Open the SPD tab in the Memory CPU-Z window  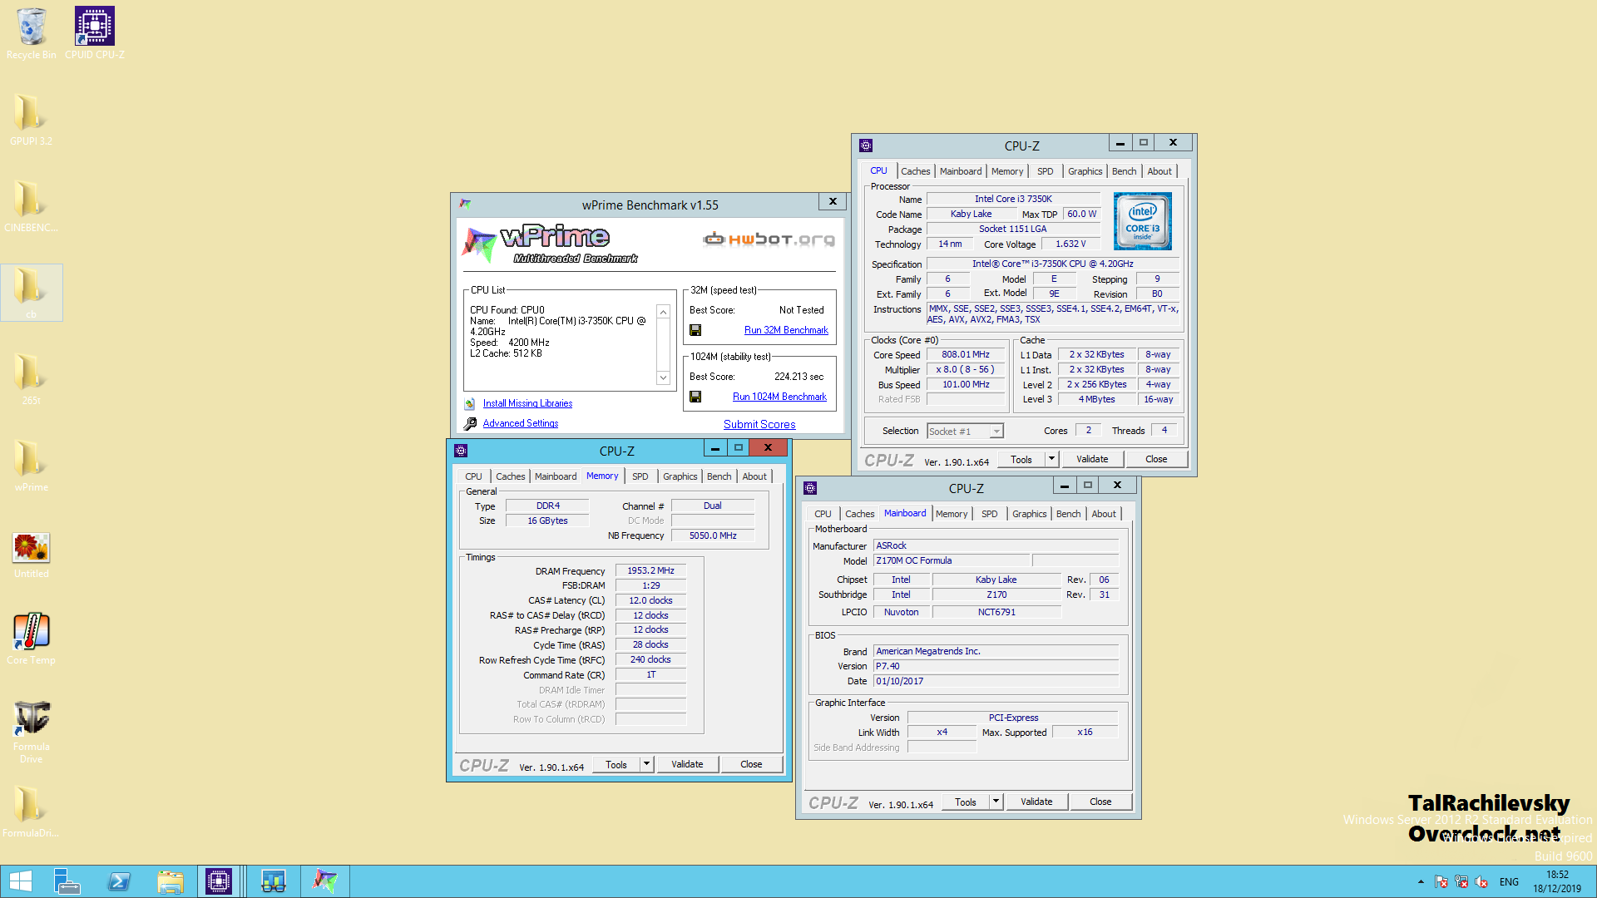click(x=640, y=476)
